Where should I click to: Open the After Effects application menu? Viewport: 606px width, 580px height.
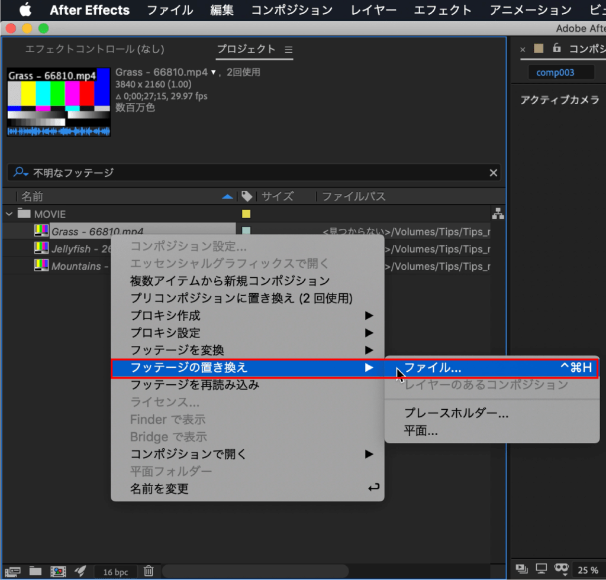(x=90, y=10)
